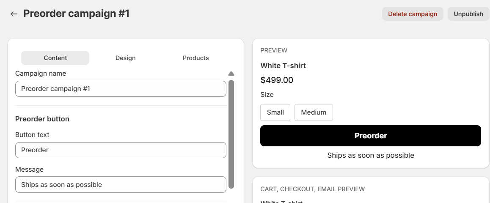490x203 pixels.
Task: Focus the Campaign name input field
Action: click(x=121, y=89)
